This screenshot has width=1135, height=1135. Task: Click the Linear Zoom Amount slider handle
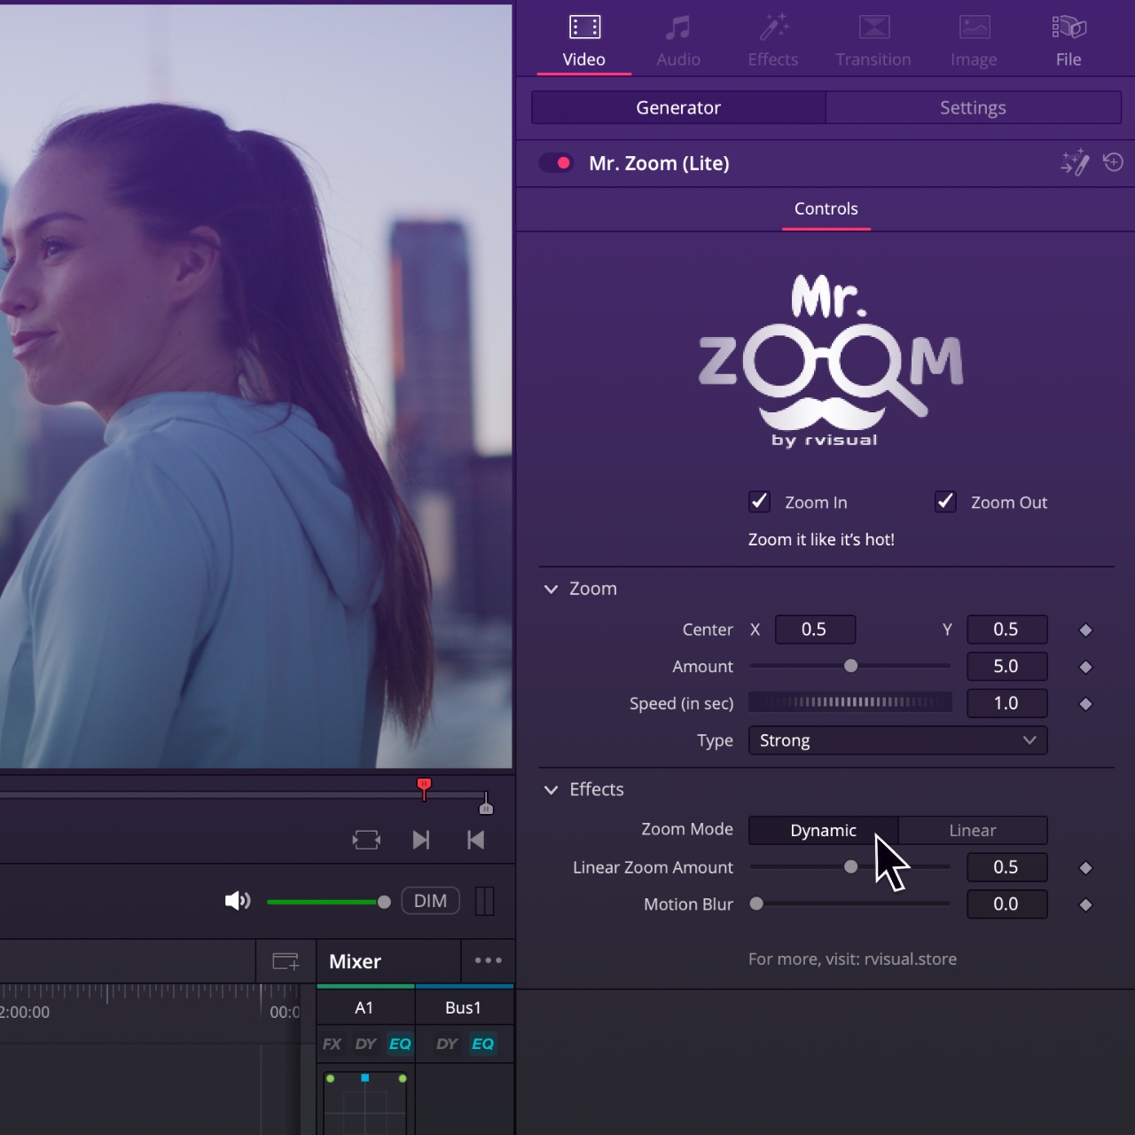click(x=851, y=867)
